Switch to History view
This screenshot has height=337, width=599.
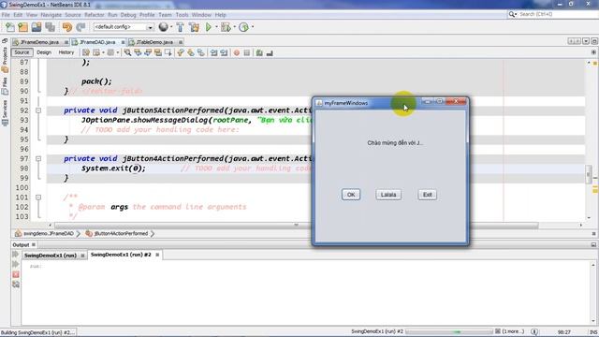[x=66, y=52]
